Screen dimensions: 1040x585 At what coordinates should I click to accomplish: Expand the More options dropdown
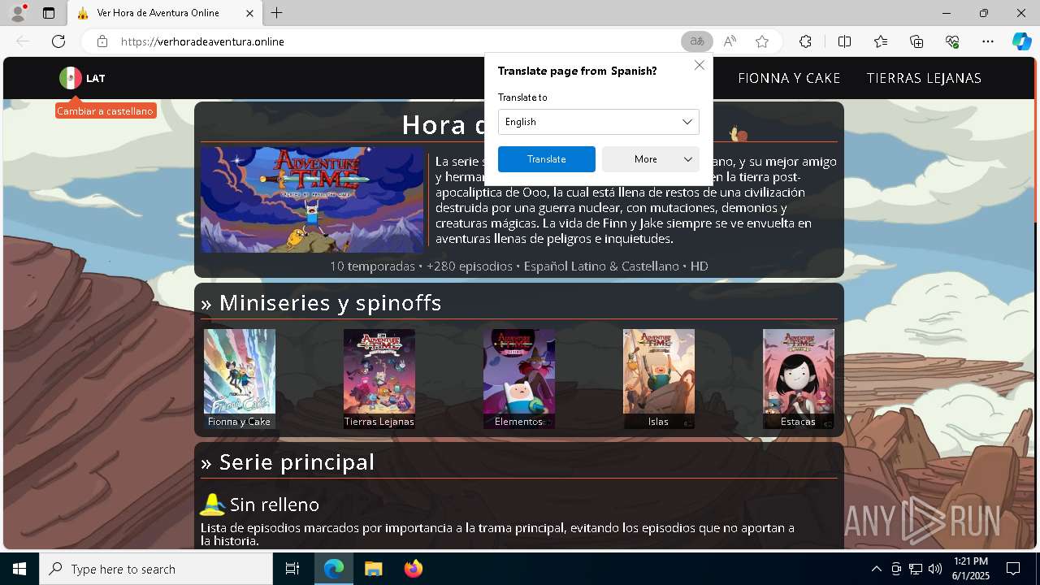click(651, 159)
